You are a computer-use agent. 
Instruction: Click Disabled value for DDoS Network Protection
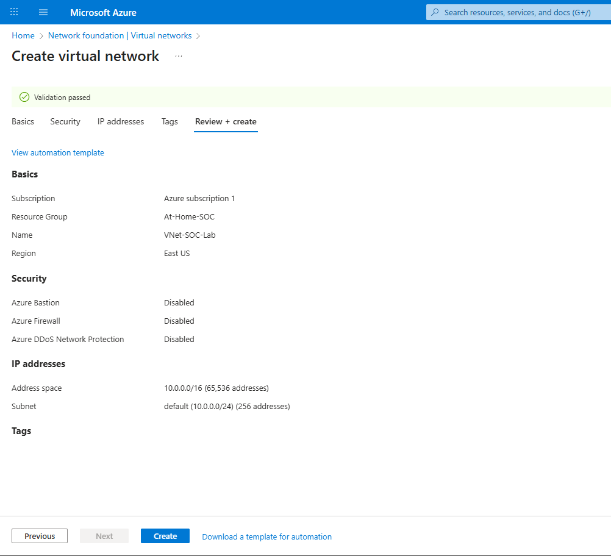[179, 340]
